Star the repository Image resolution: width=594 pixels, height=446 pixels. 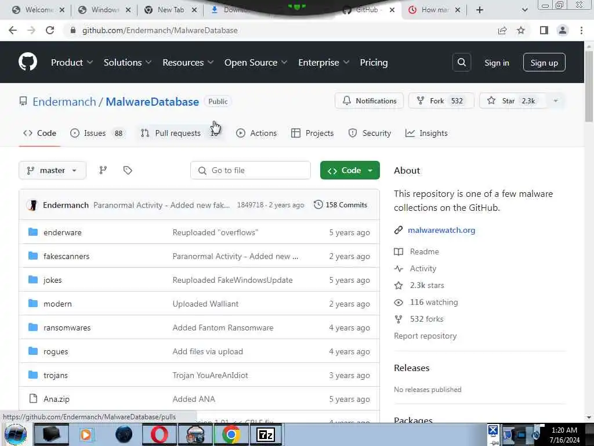pyautogui.click(x=513, y=101)
